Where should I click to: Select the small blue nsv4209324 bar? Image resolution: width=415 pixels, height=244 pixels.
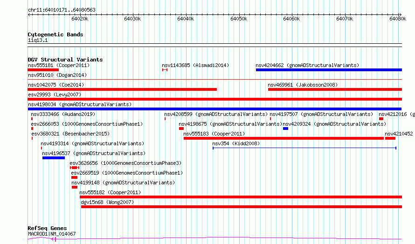pyautogui.click(x=285, y=129)
